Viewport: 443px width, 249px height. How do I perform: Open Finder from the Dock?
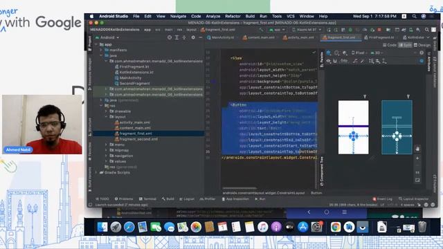coord(102,227)
